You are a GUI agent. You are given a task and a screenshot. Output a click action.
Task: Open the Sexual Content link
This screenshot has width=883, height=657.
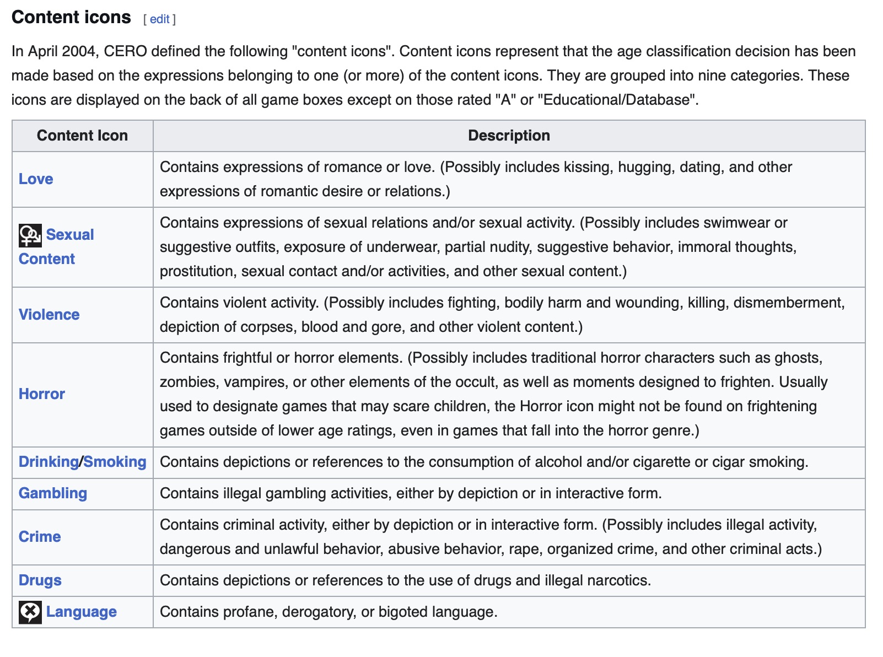[56, 247]
